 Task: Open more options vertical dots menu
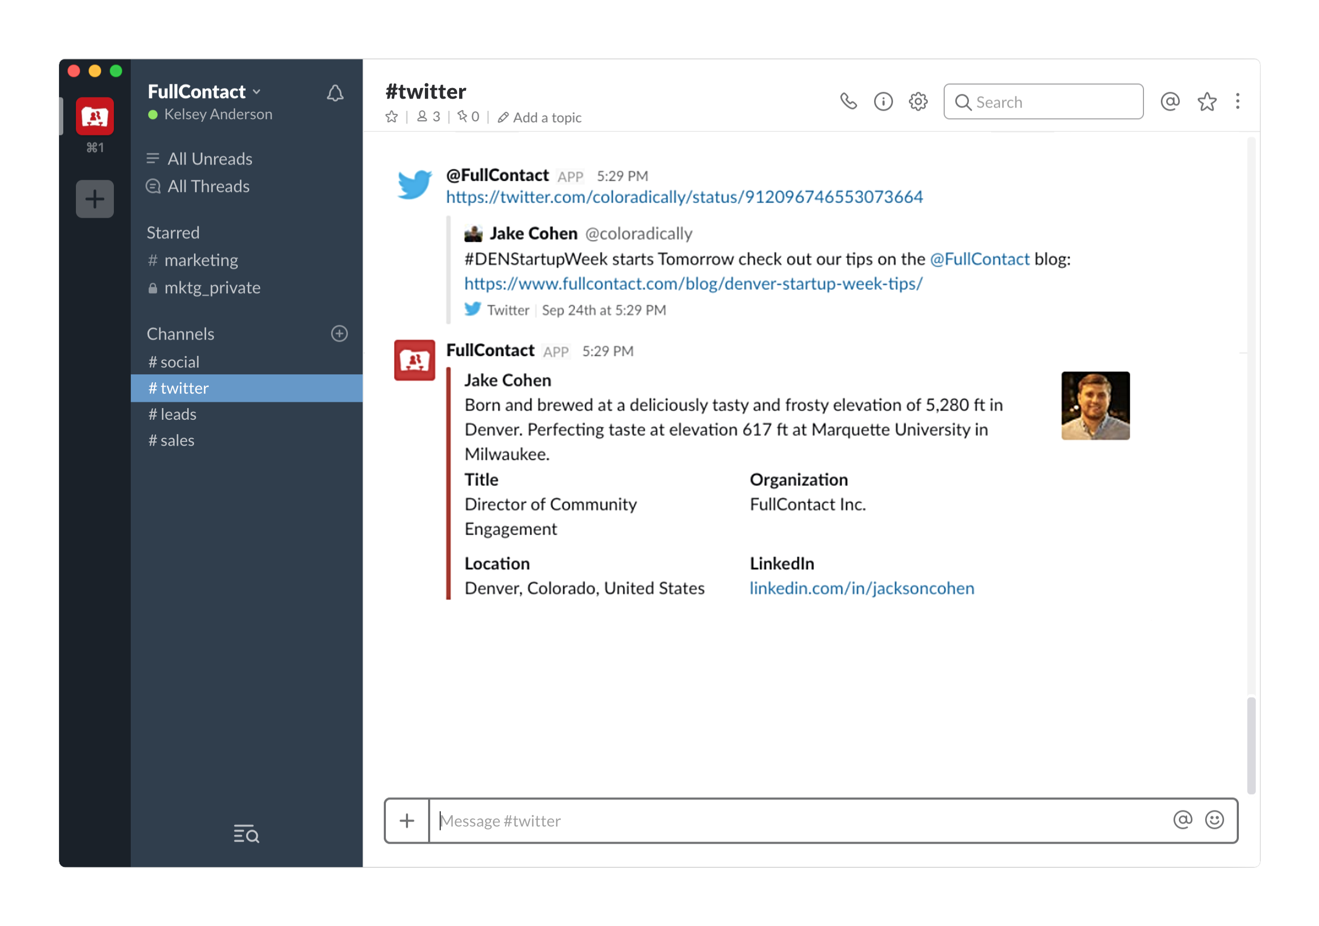tap(1237, 102)
